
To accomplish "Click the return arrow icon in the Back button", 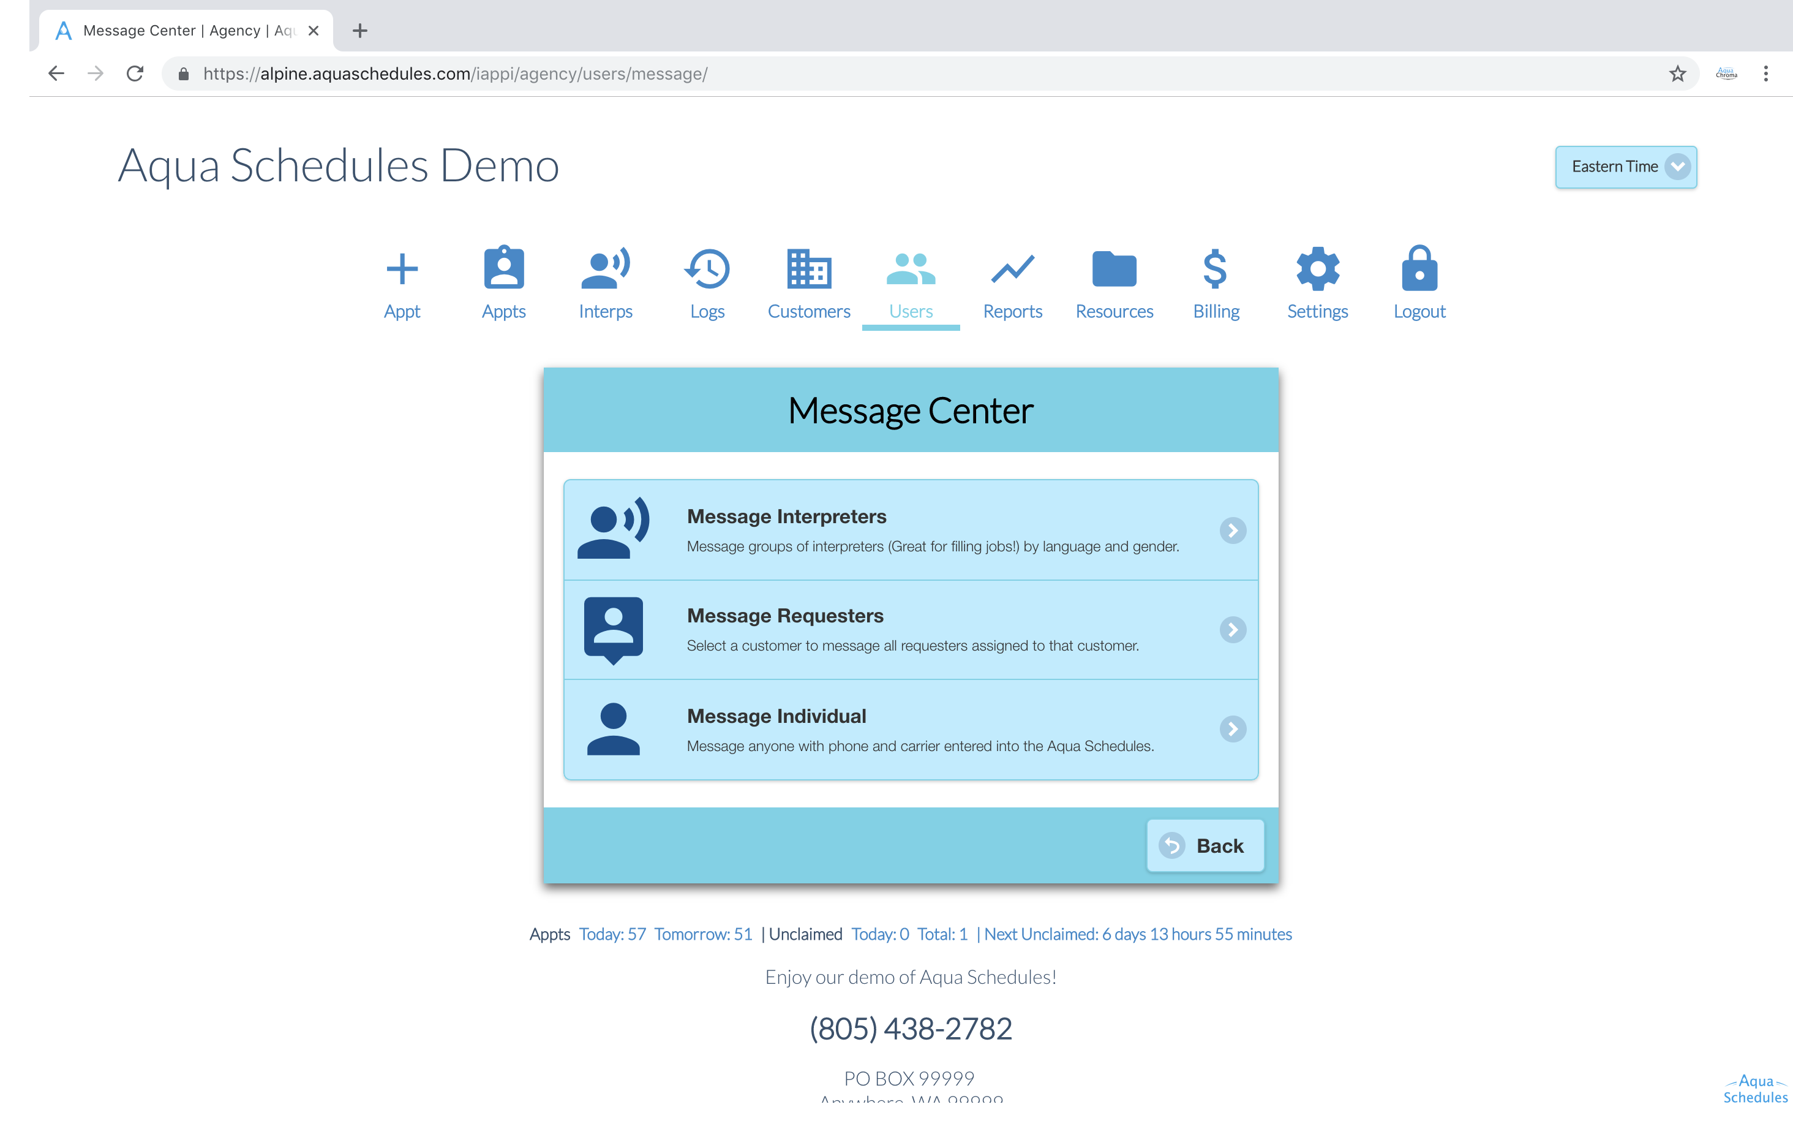I will (x=1172, y=845).
